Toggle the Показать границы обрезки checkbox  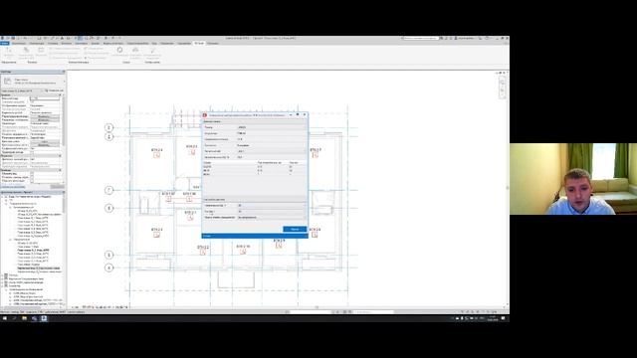coord(32,177)
